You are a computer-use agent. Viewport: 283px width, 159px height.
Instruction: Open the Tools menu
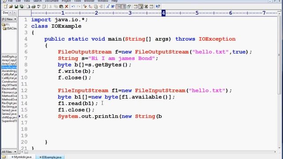[78, 1]
